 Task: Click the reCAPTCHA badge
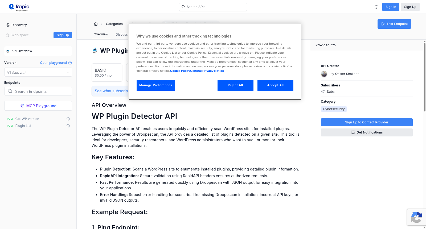click(x=416, y=217)
